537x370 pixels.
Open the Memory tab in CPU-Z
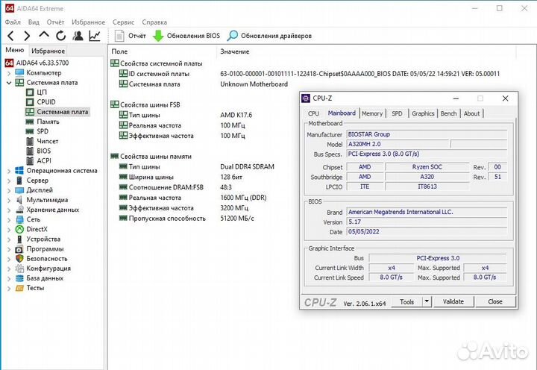point(372,113)
